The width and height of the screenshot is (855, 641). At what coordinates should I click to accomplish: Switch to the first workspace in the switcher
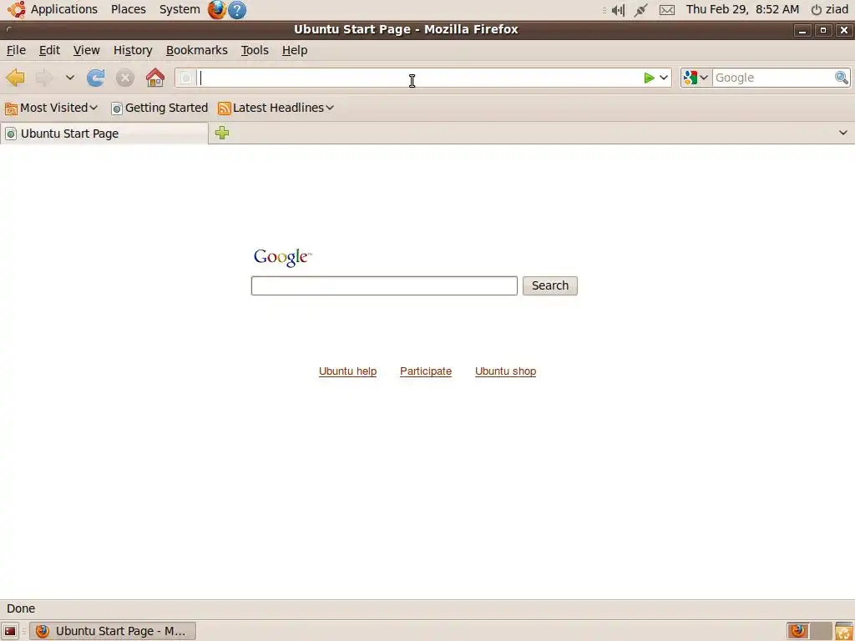point(798,631)
